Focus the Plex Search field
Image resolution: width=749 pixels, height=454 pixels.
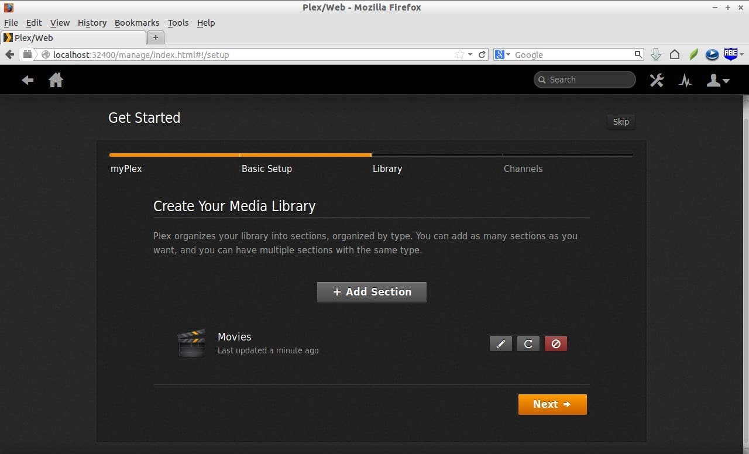pos(585,80)
